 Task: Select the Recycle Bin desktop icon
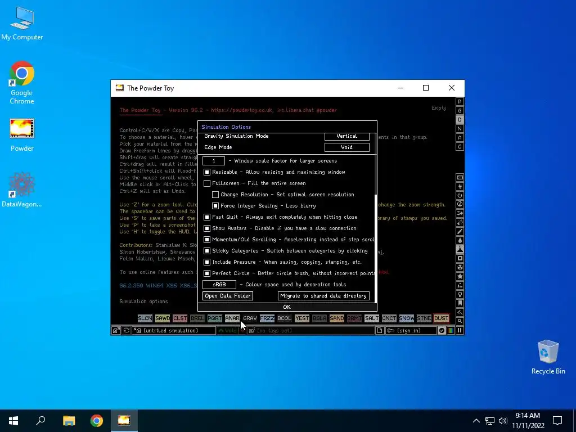(x=548, y=357)
